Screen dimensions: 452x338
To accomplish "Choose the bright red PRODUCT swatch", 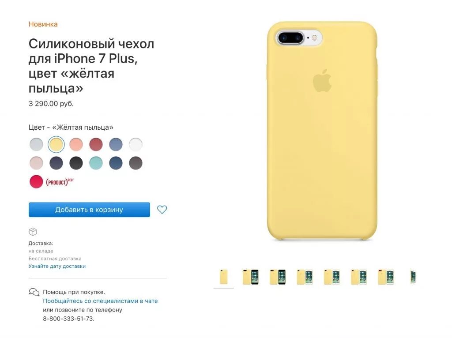I will click(x=36, y=182).
